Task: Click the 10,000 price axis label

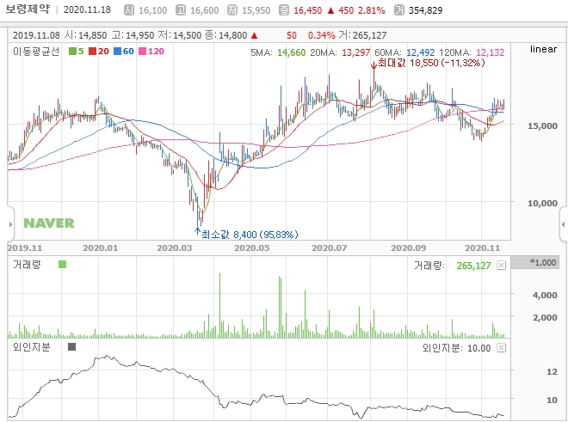Action: coord(542,204)
